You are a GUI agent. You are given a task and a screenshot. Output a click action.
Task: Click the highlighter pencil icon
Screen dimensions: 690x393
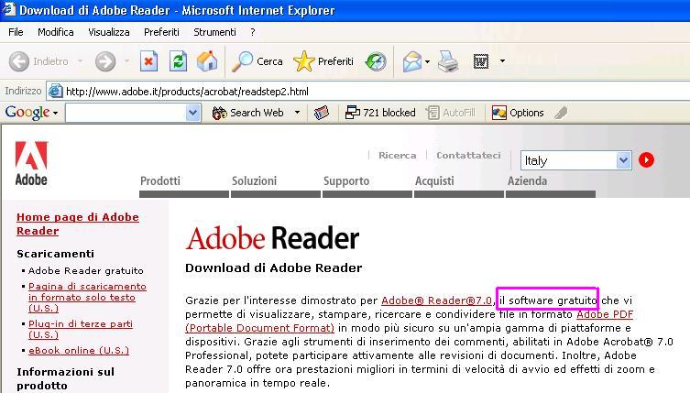(561, 113)
